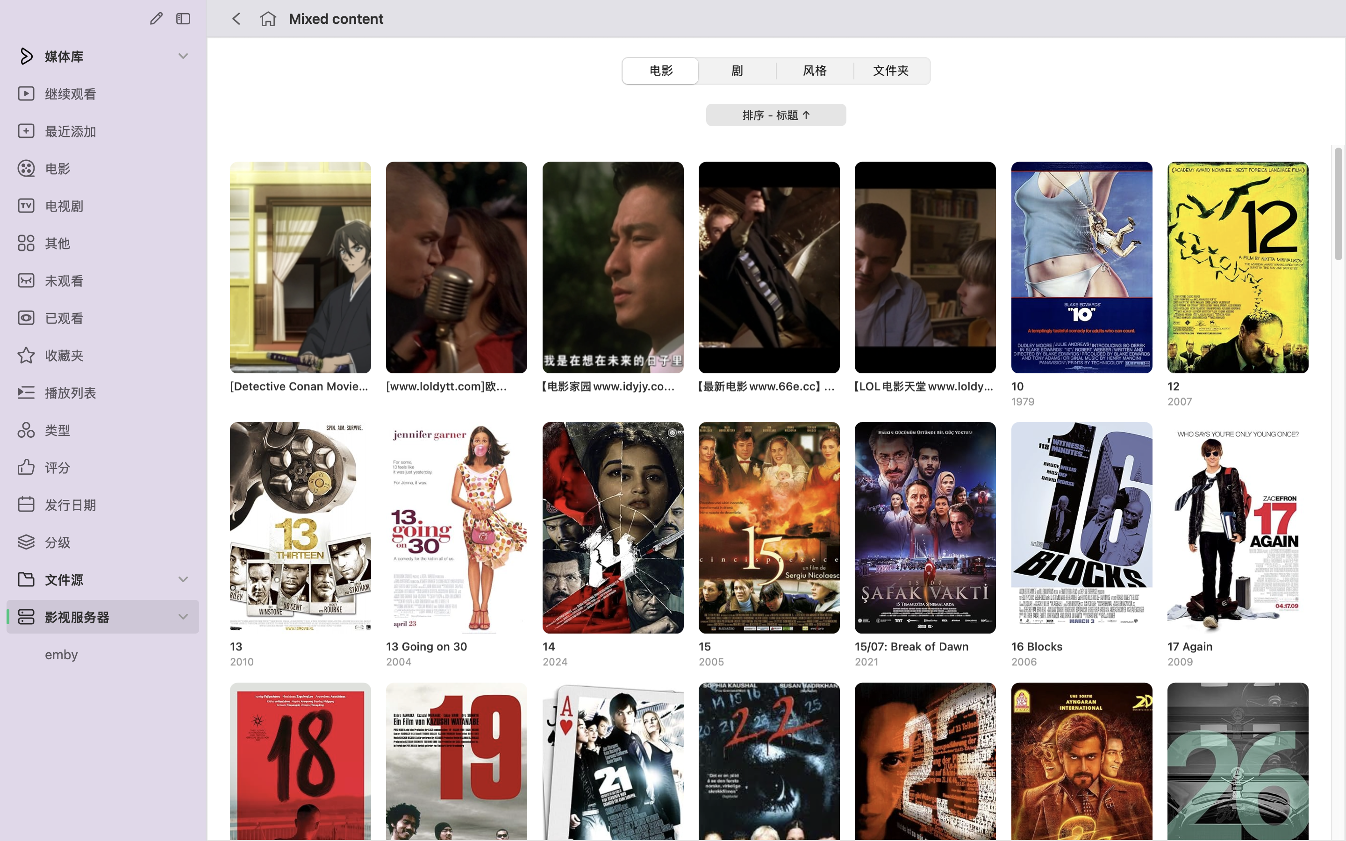Screen dimensions: 1346x841
Task: Open the LOL电影天堂 movie thumbnail
Action: click(925, 268)
